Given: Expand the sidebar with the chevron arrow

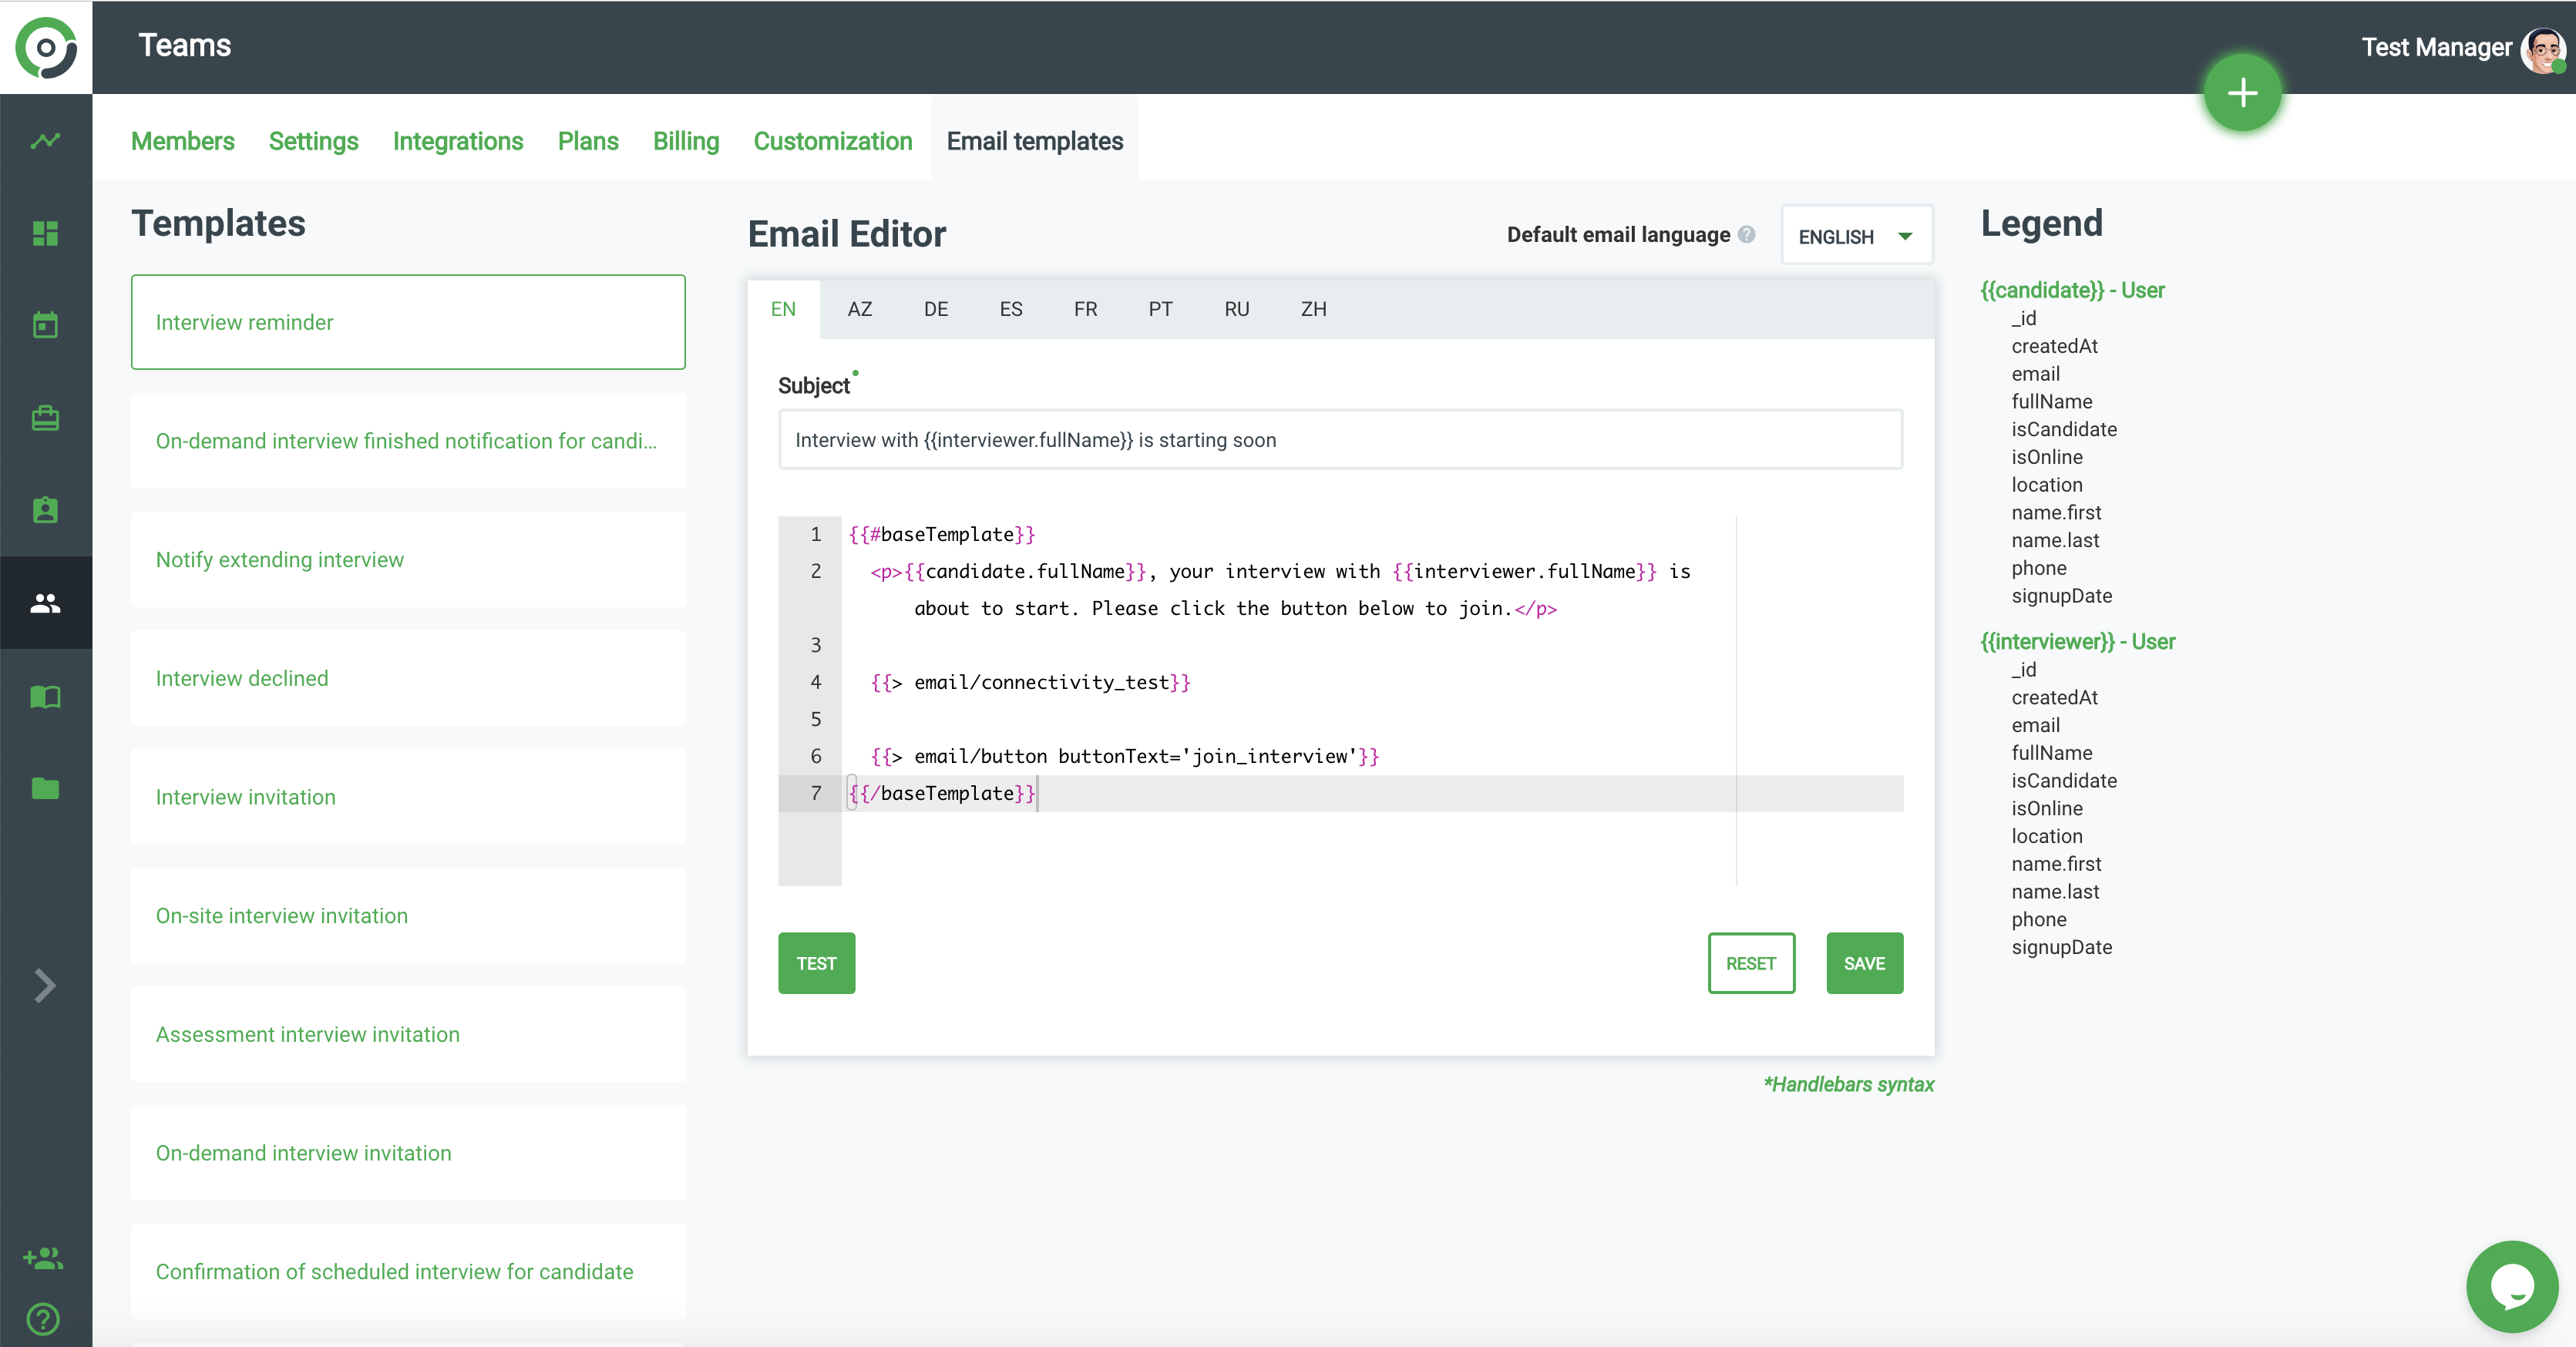Looking at the screenshot, I should (45, 985).
